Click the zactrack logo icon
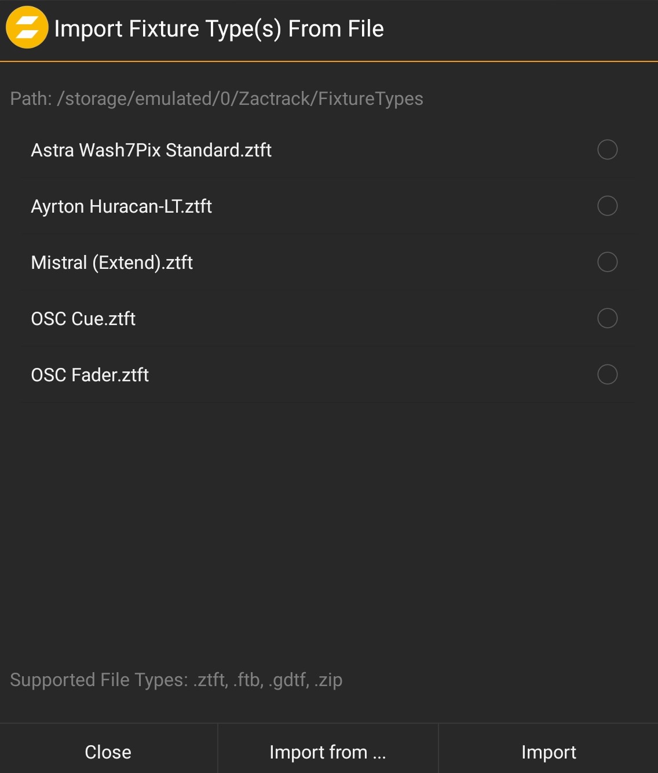Screen dimensions: 658x773 [x=27, y=27]
